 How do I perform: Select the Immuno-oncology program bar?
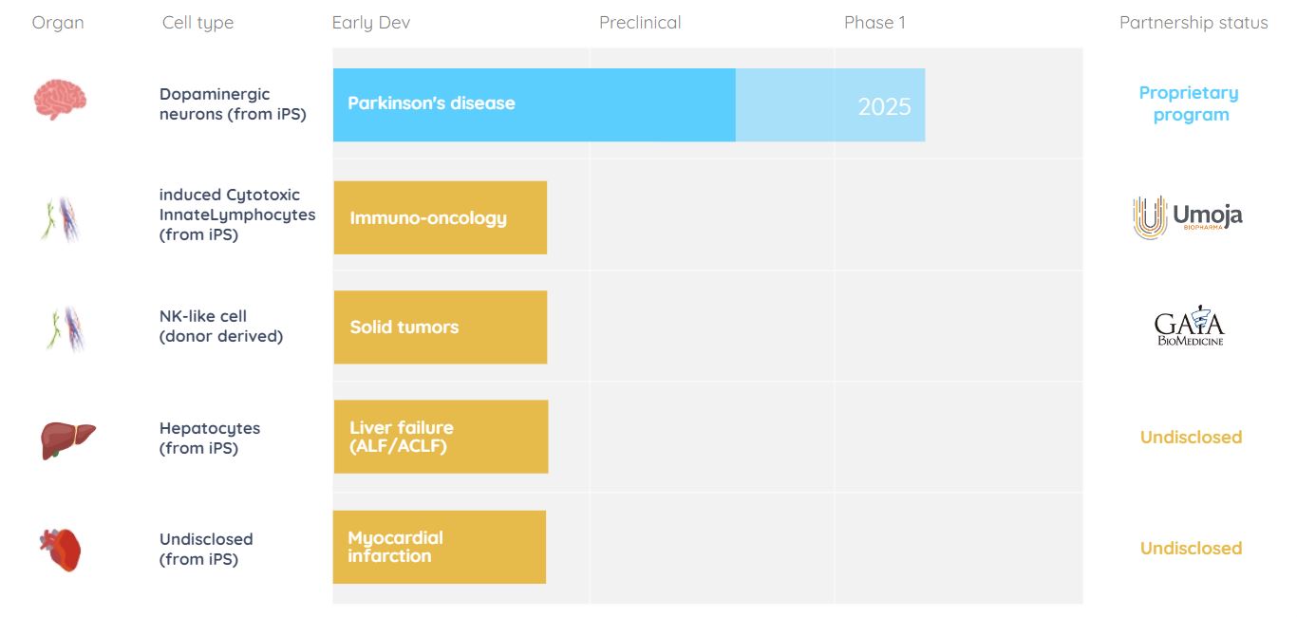(440, 217)
